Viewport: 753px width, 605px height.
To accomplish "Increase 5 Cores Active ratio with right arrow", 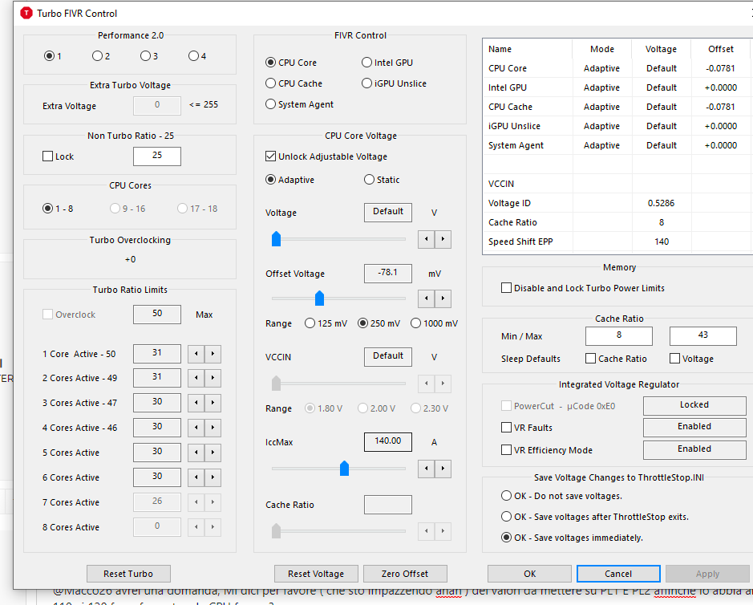I will click(x=213, y=453).
